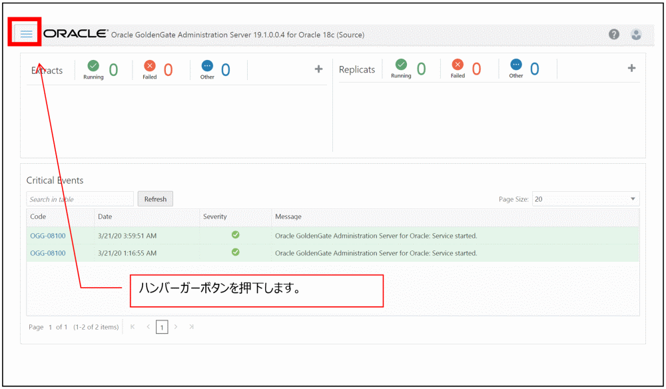Image resolution: width=666 pixels, height=389 pixels.
Task: Go to last page of Critical Events
Action: [x=192, y=326]
